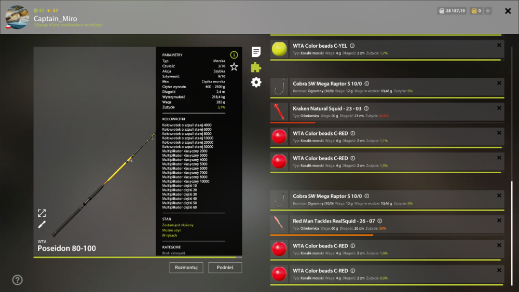Screen dimensions: 519x292
Task: Show info for second Cobra SW Mega Raptor
Action: tap(367, 196)
